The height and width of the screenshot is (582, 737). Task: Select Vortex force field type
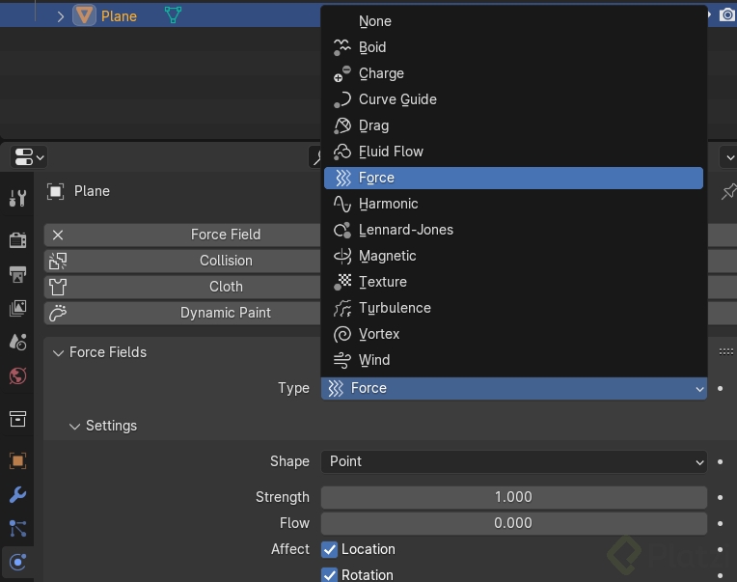[x=379, y=334]
